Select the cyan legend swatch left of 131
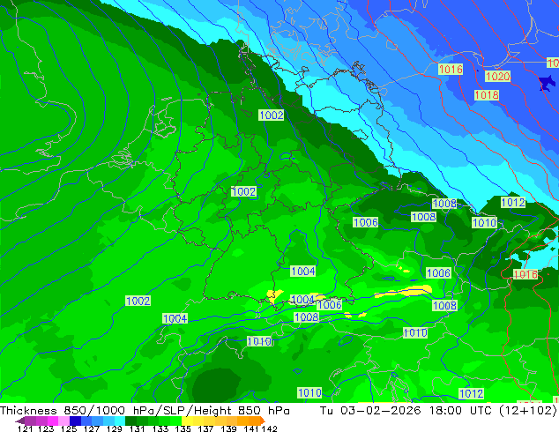 coord(120,421)
